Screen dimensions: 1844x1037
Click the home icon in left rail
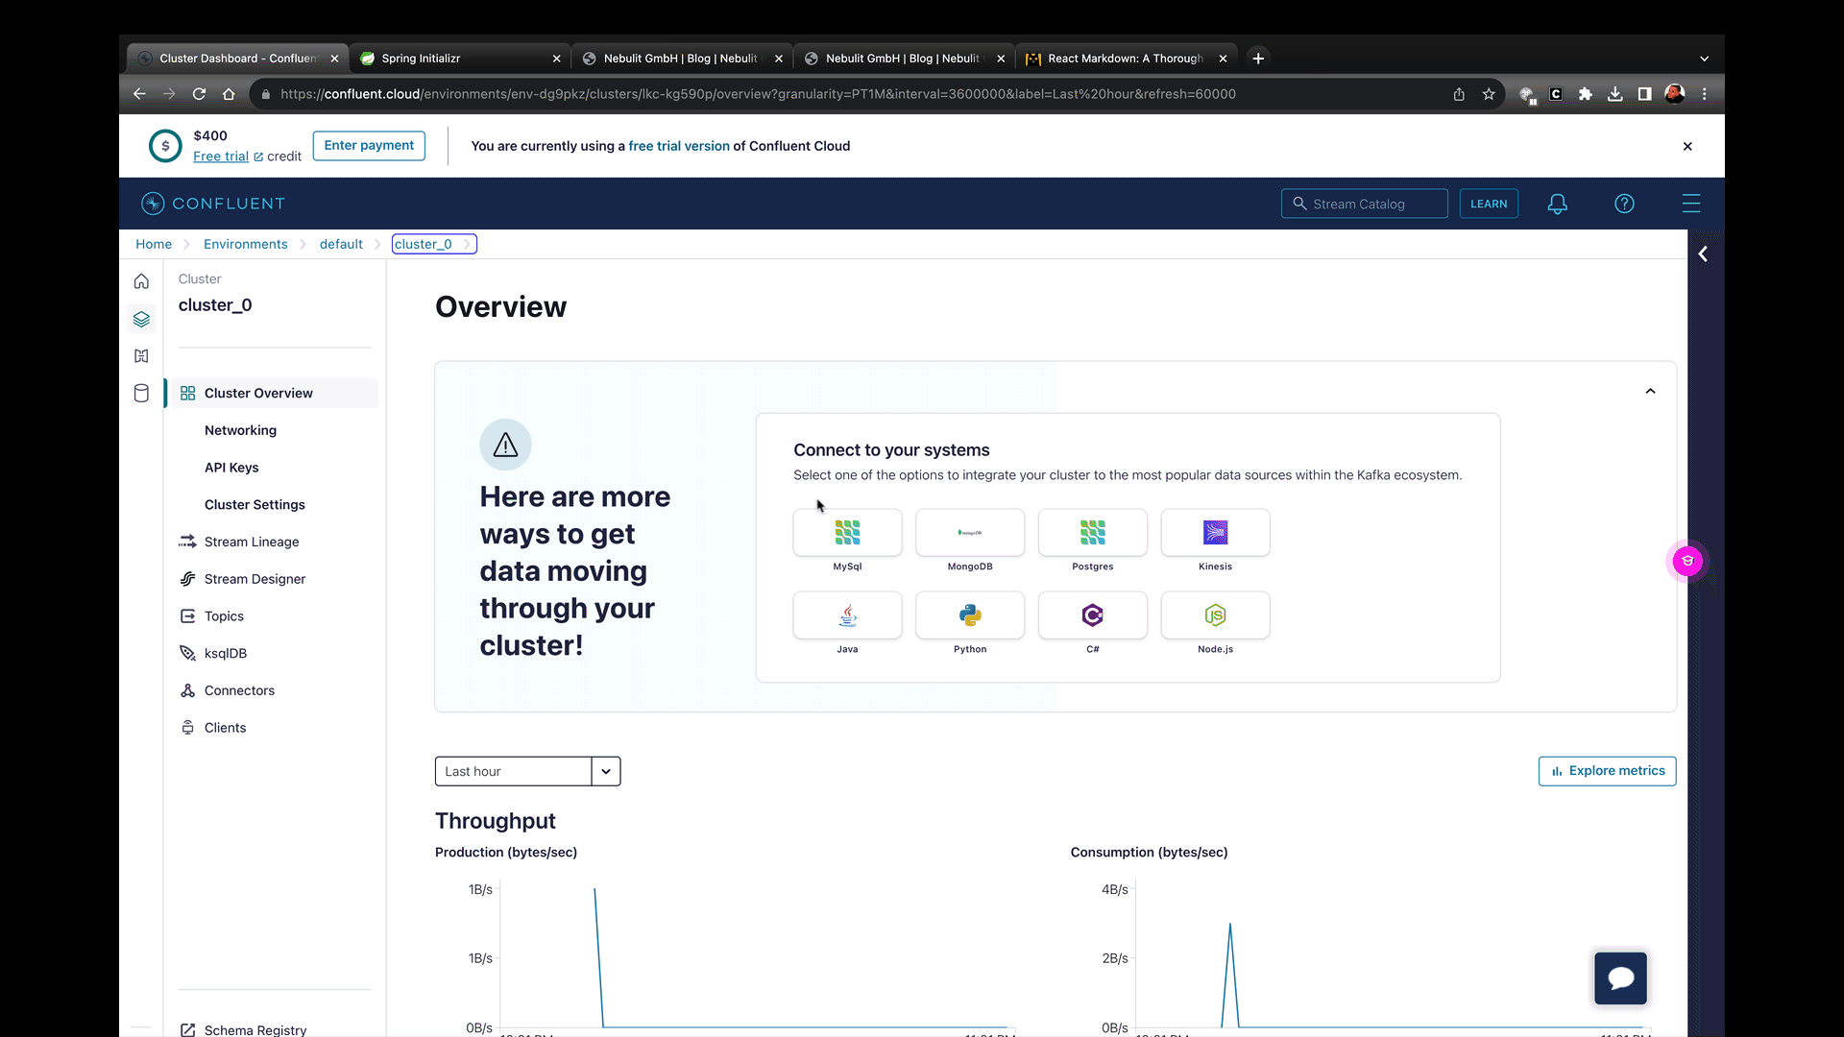click(x=141, y=281)
